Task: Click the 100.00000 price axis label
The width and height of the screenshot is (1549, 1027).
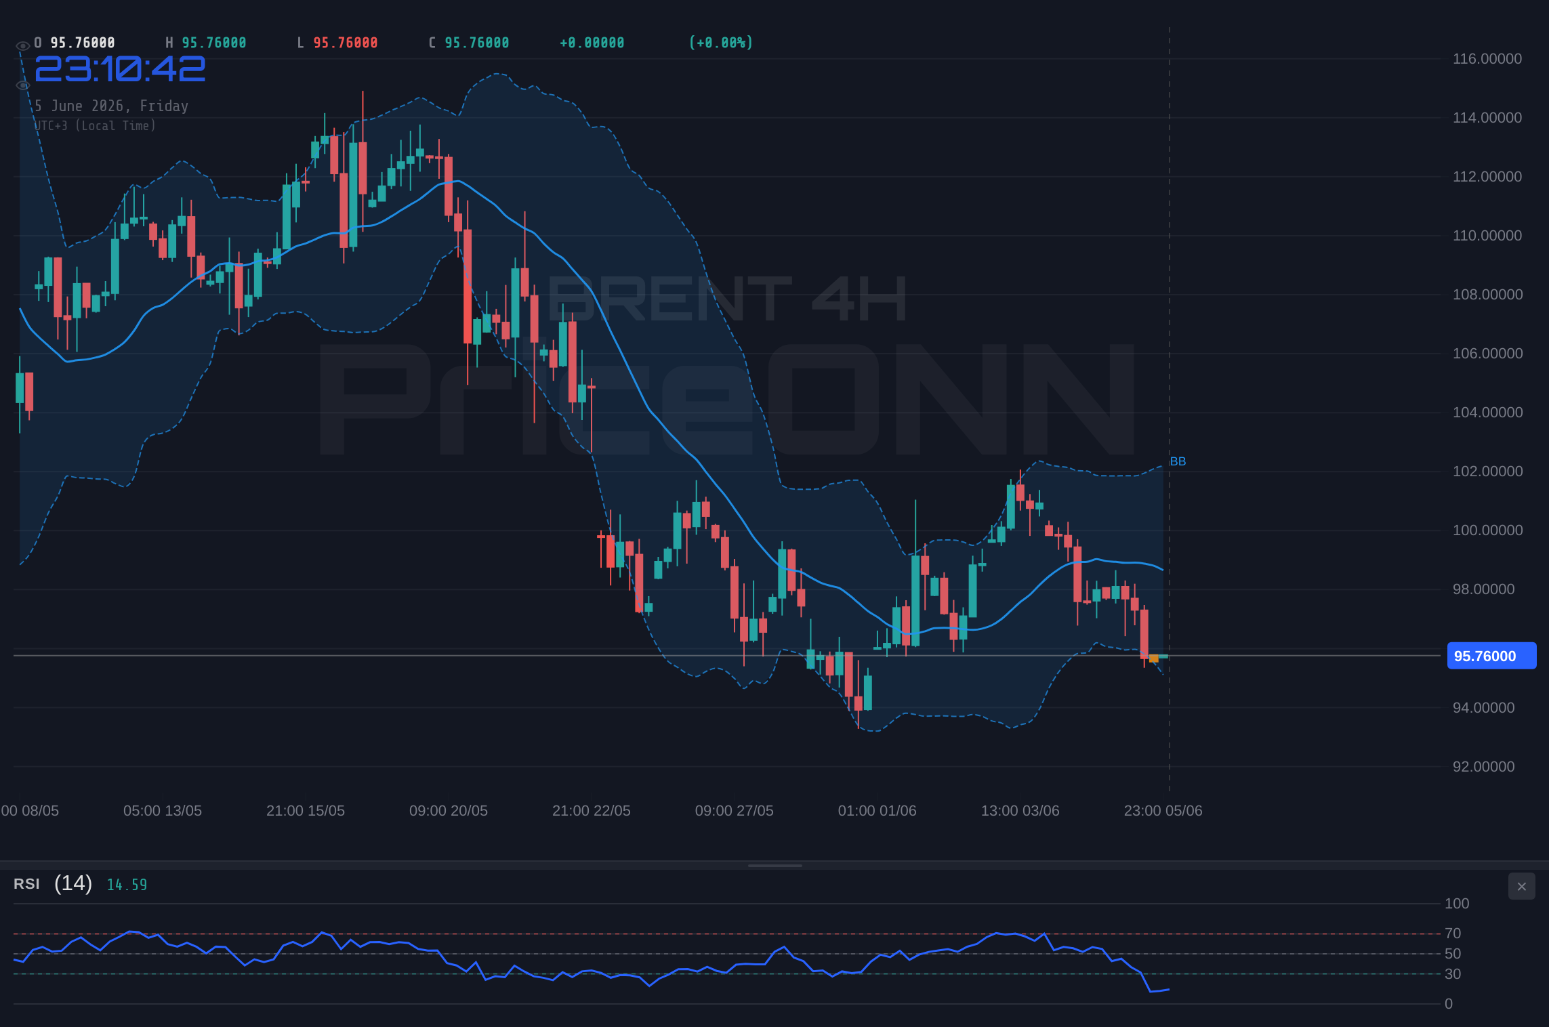Action: [1487, 530]
